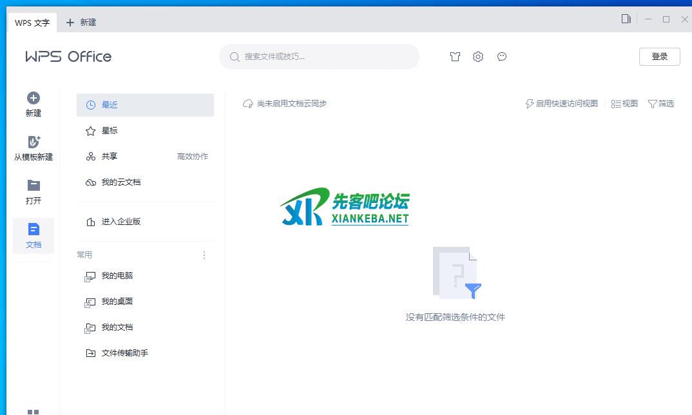Screen dimensions: 692x415
Task: Click document cloud sync not enabled
Action: [285, 104]
